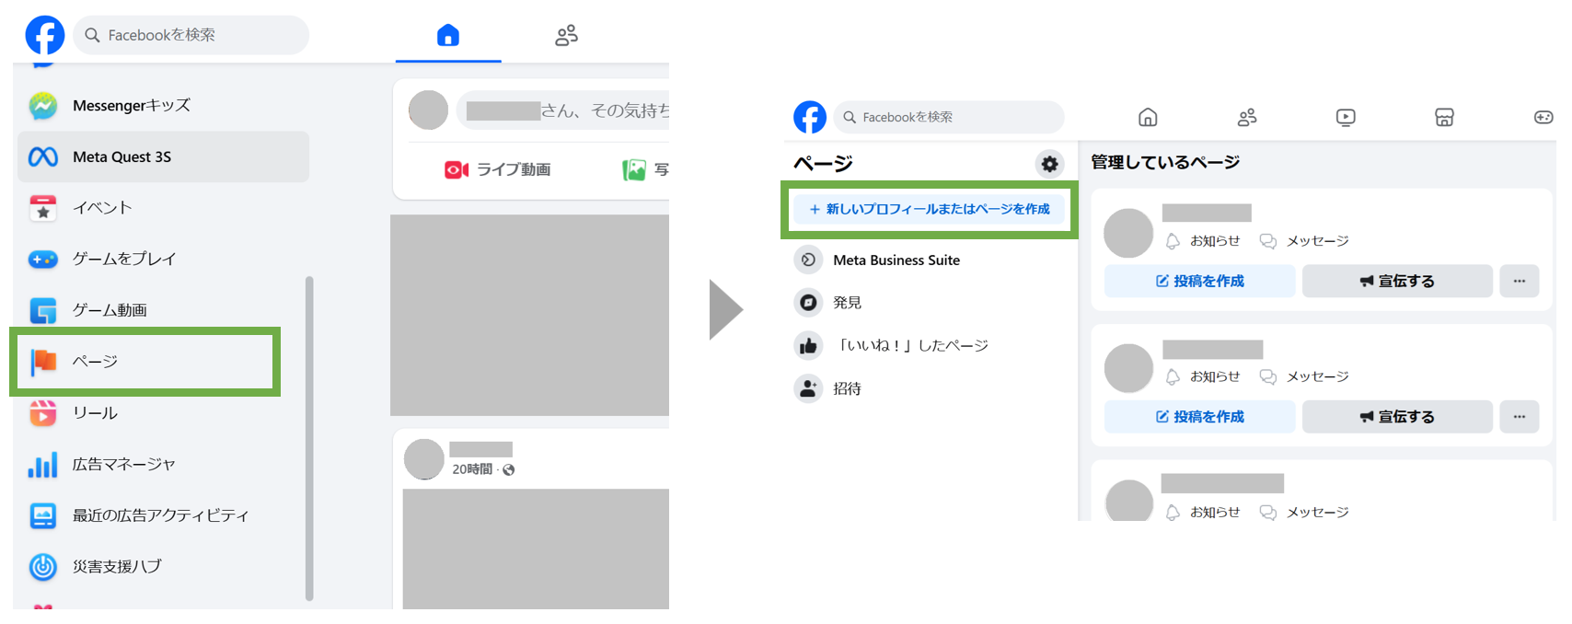This screenshot has height=624, width=1572.
Task: Click the リール text label
Action: (95, 413)
